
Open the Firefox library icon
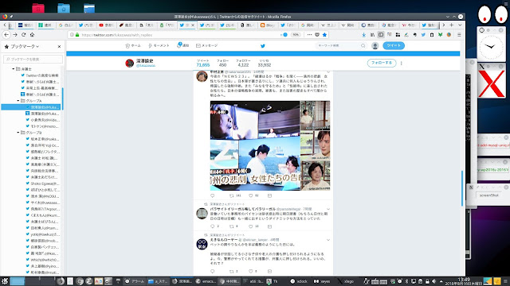click(372, 35)
